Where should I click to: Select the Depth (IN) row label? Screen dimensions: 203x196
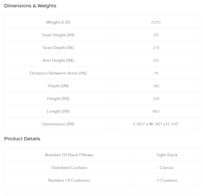pyautogui.click(x=58, y=86)
